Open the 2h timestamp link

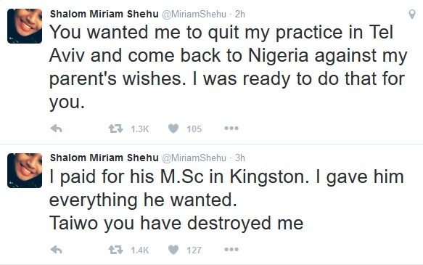[x=240, y=14]
